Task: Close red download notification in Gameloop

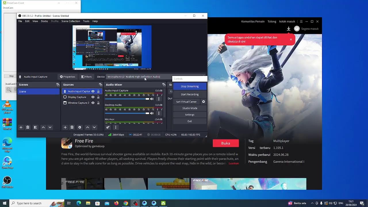Action: pos(291,39)
